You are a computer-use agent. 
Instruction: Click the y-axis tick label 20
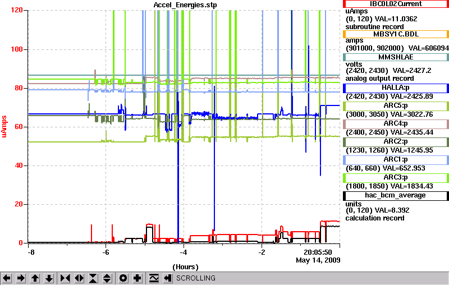click(19, 204)
